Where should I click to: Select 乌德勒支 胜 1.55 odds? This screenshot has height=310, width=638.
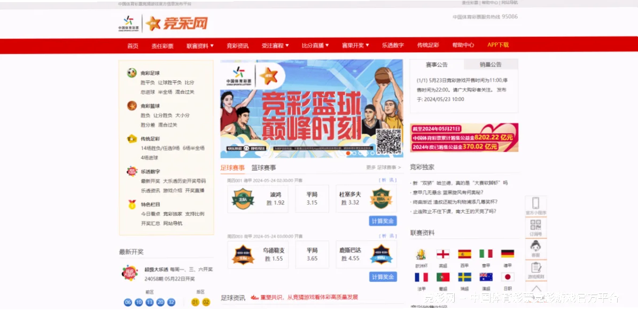coord(258,254)
